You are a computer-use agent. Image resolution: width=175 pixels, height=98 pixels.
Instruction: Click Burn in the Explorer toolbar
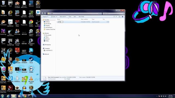[75, 17]
